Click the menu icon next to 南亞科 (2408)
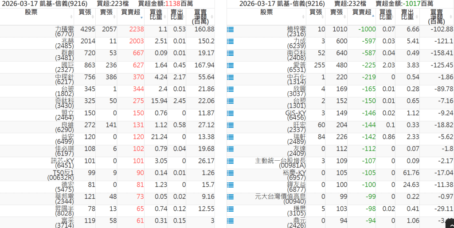This screenshot has height=228, width=454. 230,54
